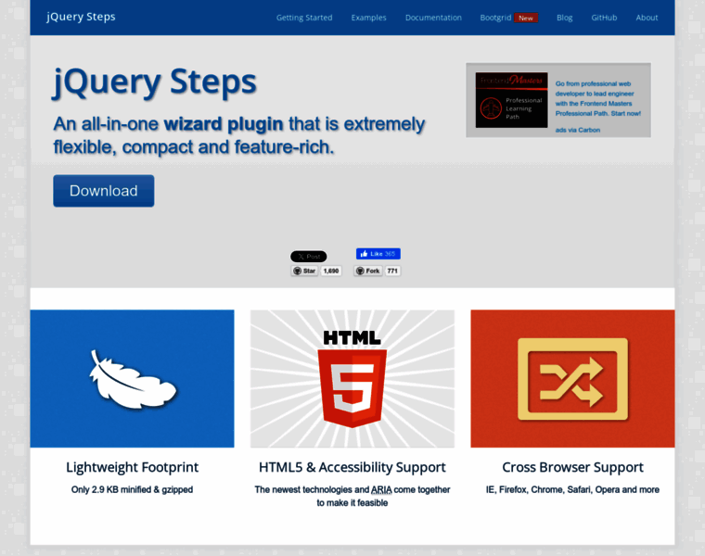Open the 771 forks count
The height and width of the screenshot is (556, 705).
[x=392, y=271]
